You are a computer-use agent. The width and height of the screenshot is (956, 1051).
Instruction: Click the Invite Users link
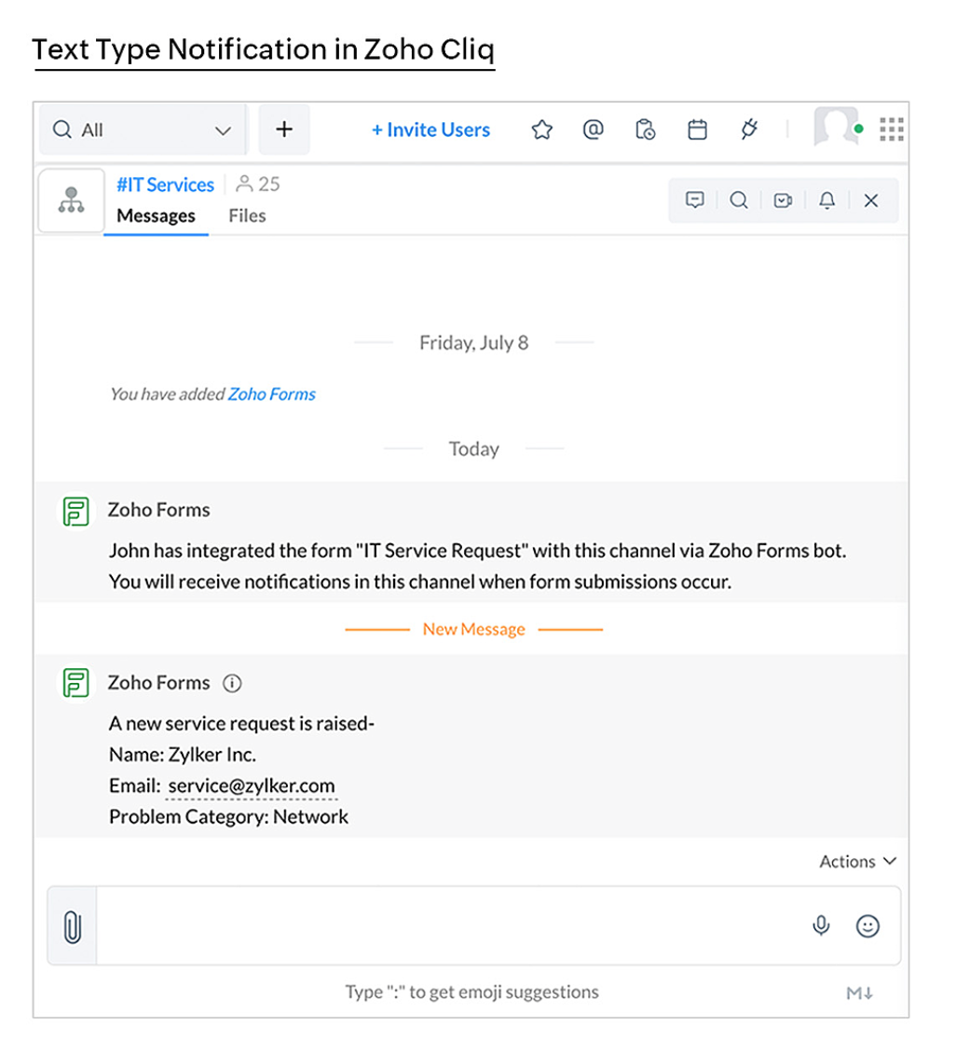(430, 130)
